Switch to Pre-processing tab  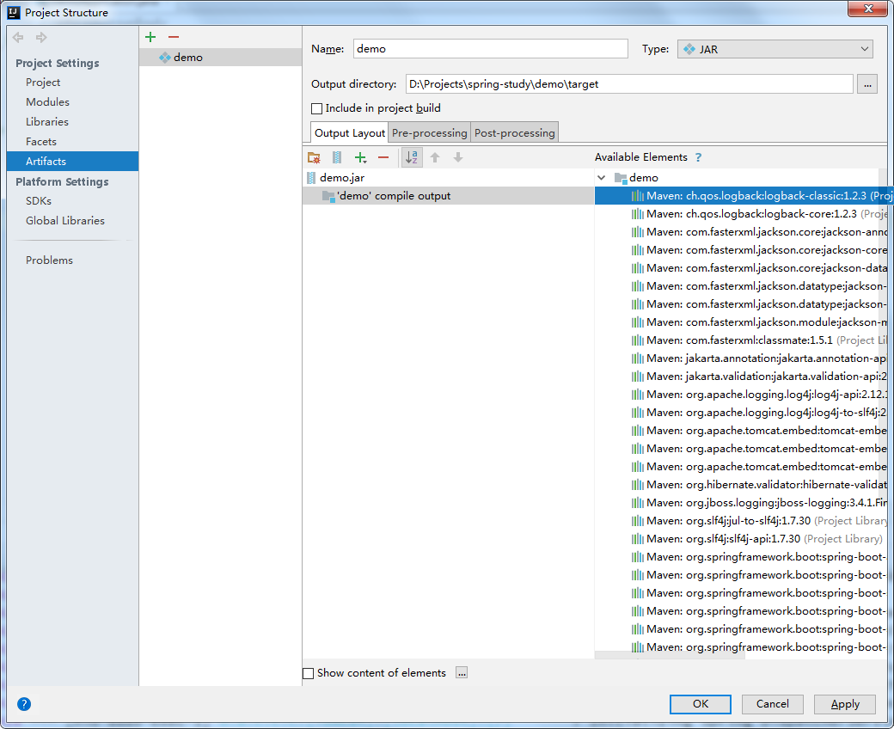(429, 132)
